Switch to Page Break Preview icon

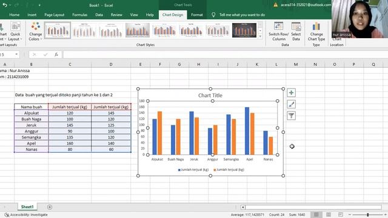[341, 214]
